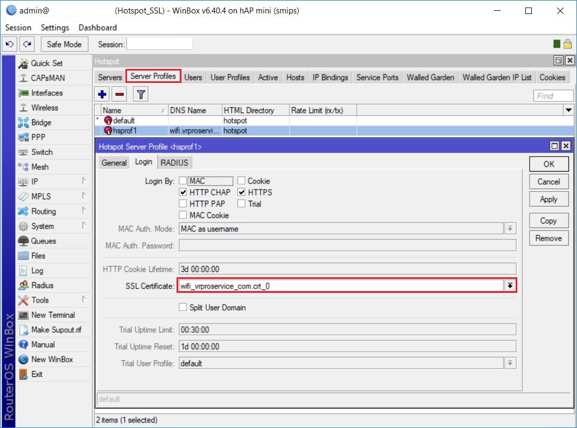The width and height of the screenshot is (577, 428).
Task: Expand IP submenu in sidebar
Action: [x=84, y=181]
